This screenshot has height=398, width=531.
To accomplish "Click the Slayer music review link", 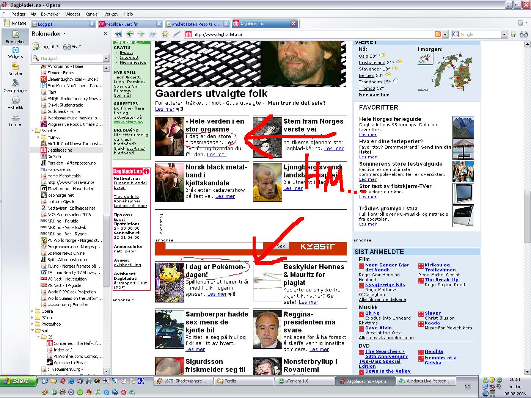I will [x=433, y=313].
